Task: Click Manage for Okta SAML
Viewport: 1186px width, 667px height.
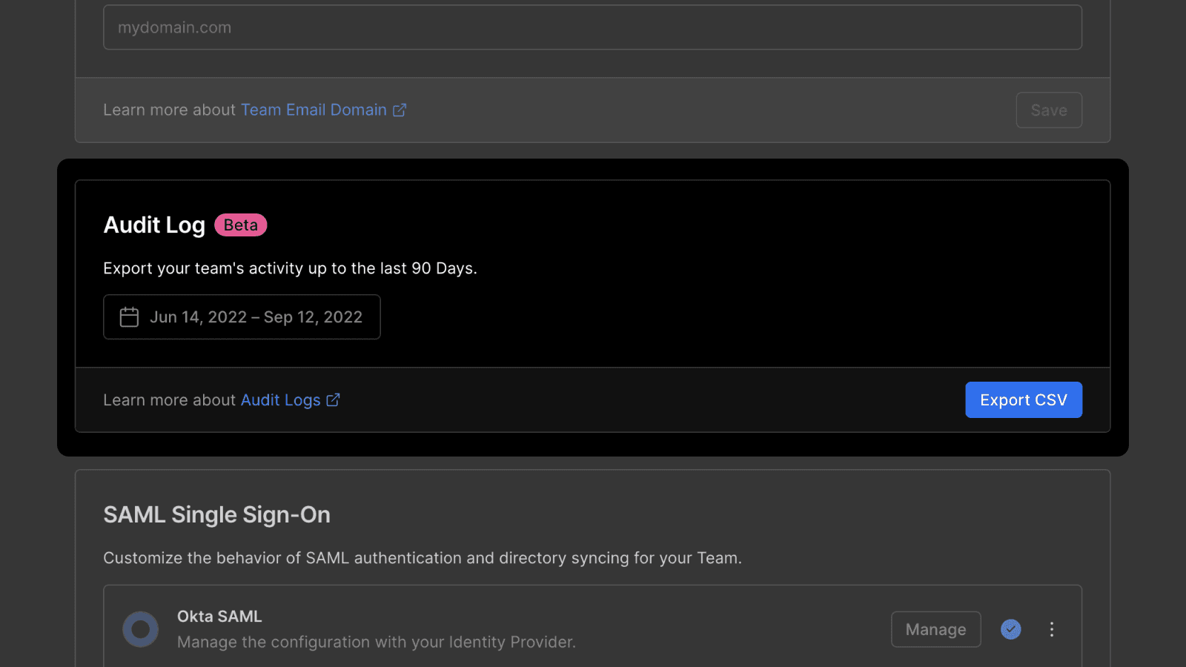Action: pyautogui.click(x=935, y=629)
